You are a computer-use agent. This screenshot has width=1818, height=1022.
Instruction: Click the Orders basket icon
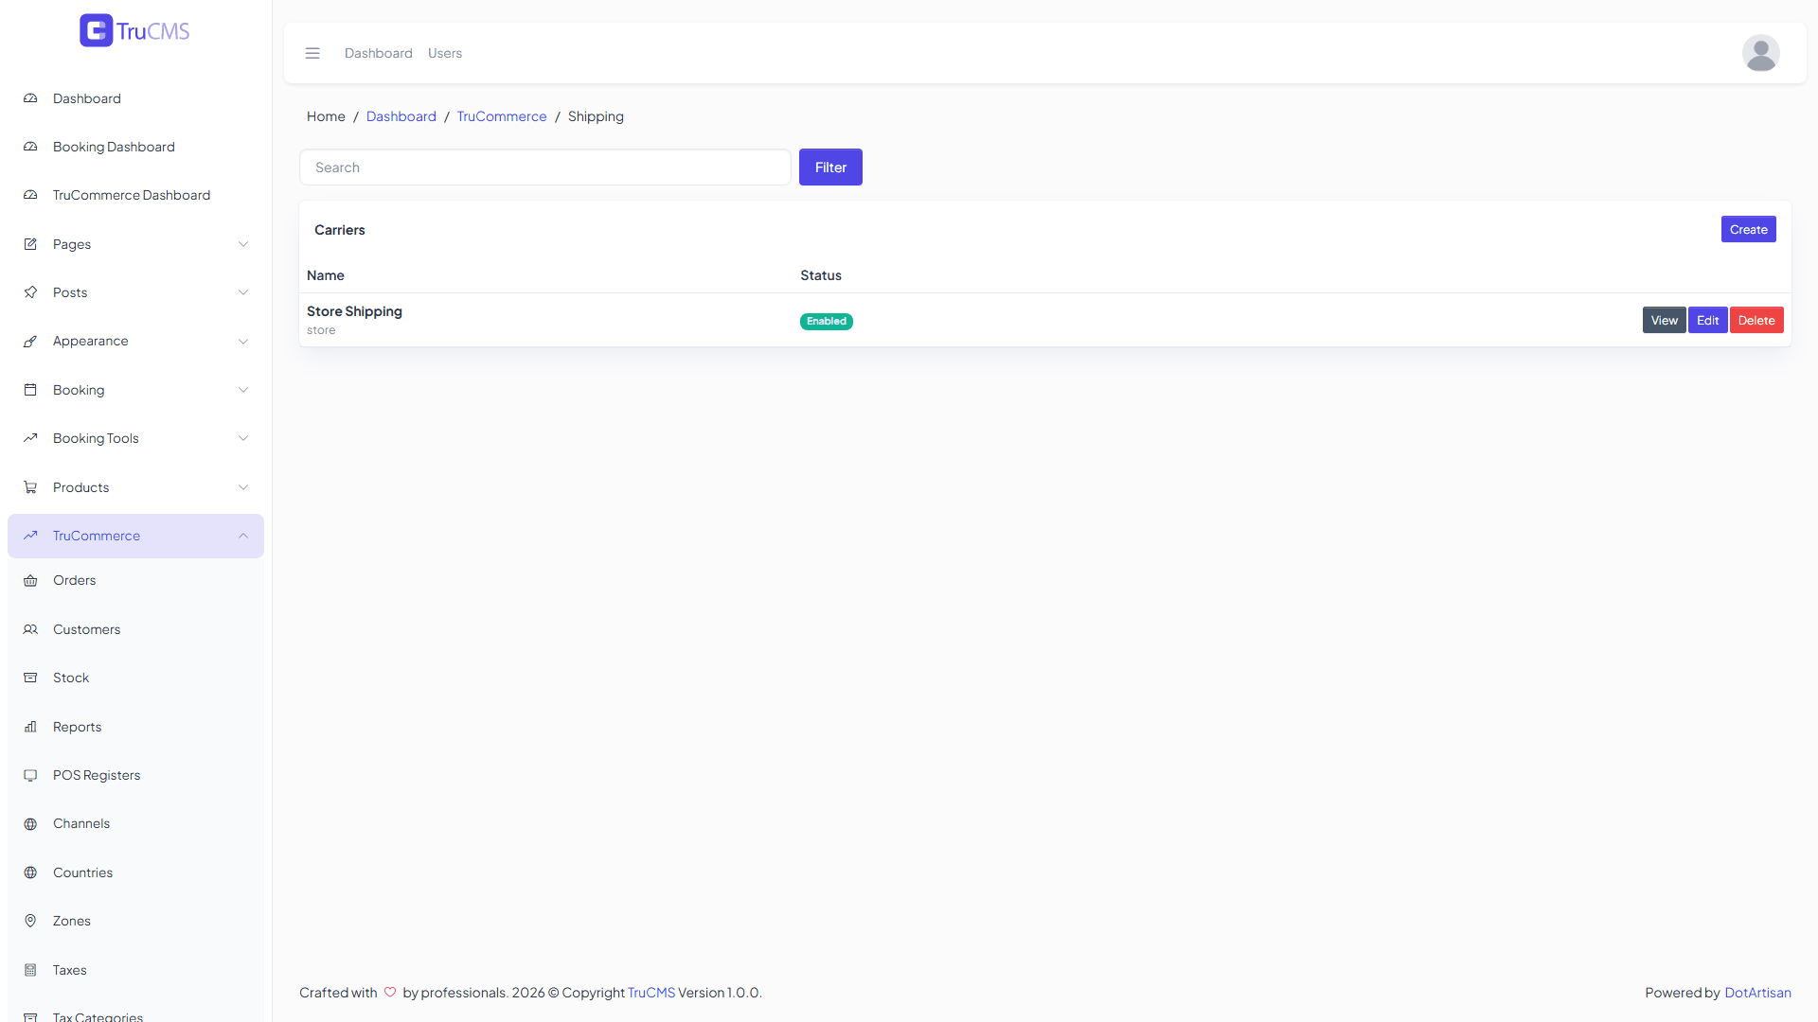[30, 580]
